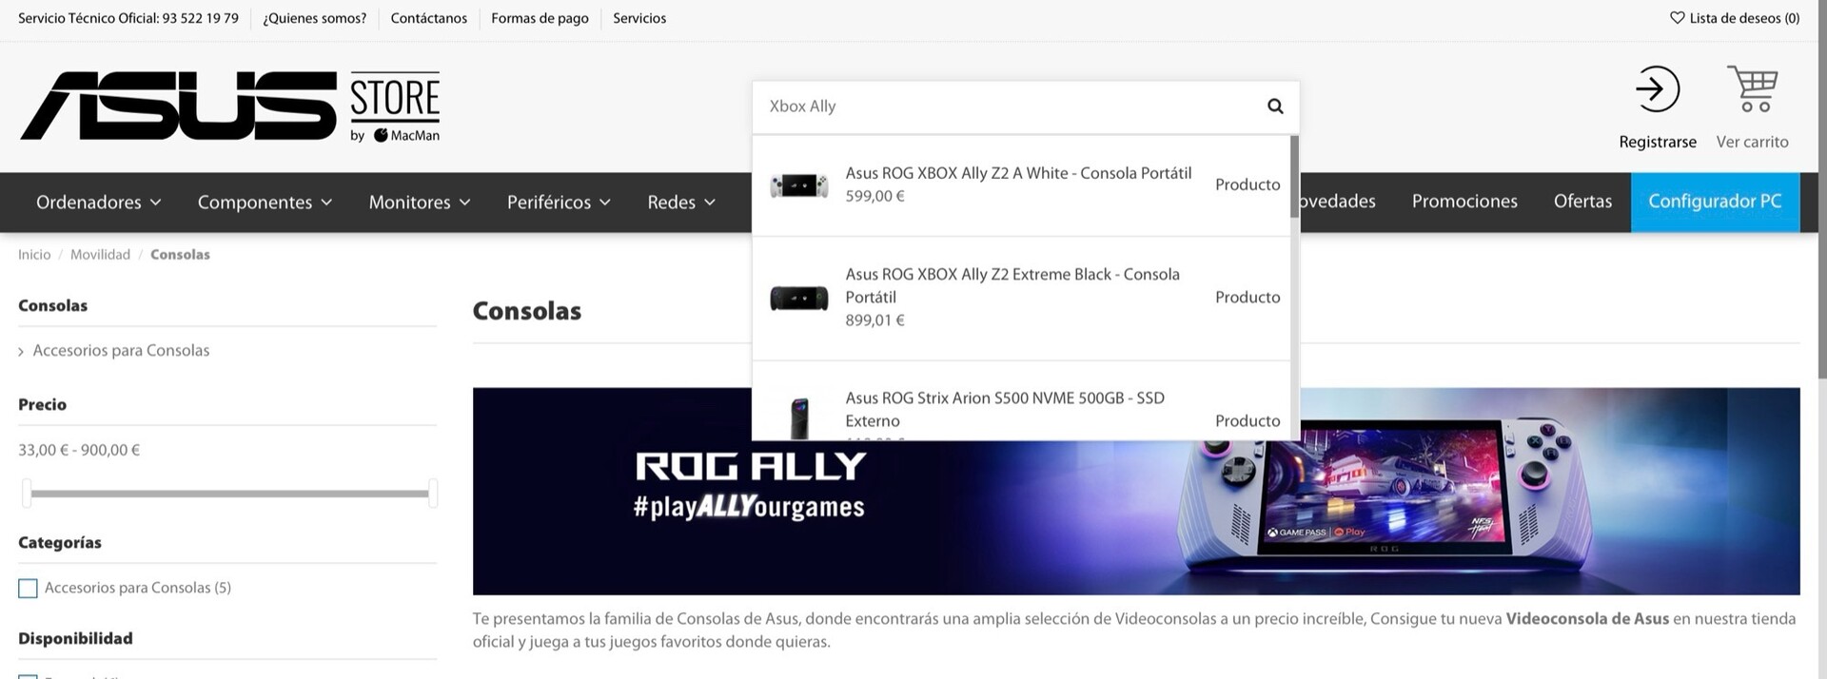
Task: Open the Contáctanos link
Action: click(x=428, y=18)
